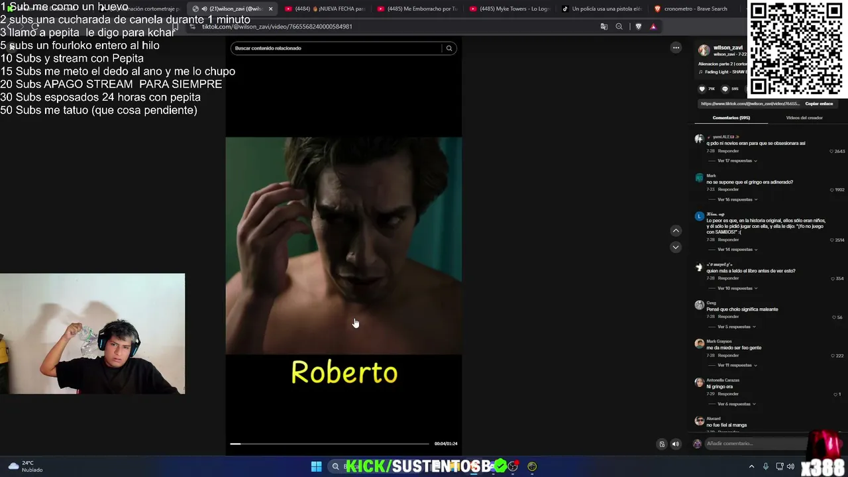Click the microphone icon in system tray

(766, 466)
